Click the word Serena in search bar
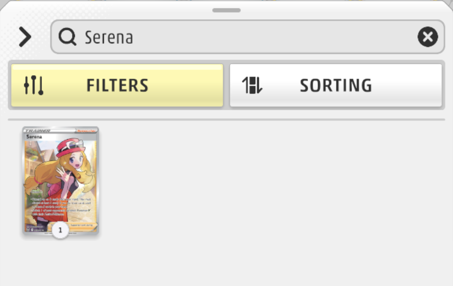 109,37
